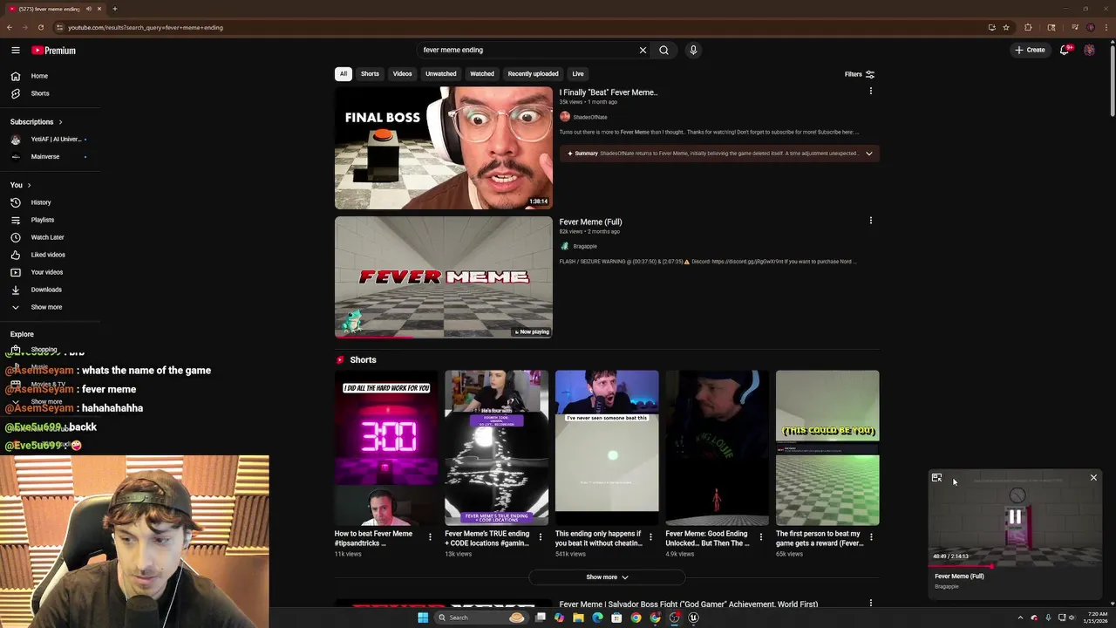Open Watch Later in the sidebar
The image size is (1116, 628).
tap(47, 237)
